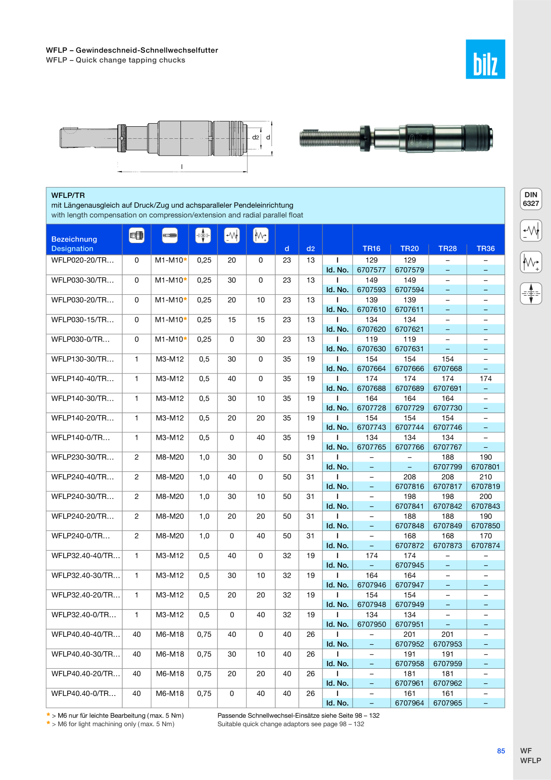The image size is (551, 780).
Task: Click Id. No. 6707729
Action: tap(410, 408)
